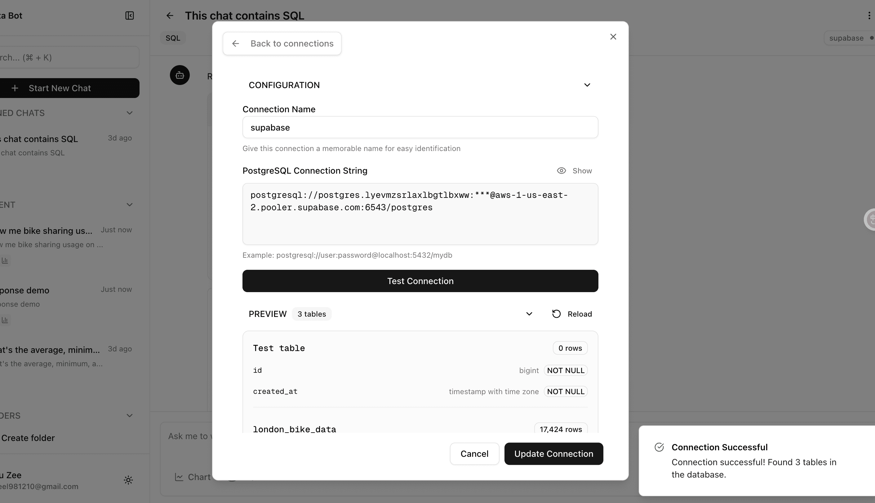875x503 pixels.
Task: Click the sun theme icon next to the user email
Action: pos(128,480)
